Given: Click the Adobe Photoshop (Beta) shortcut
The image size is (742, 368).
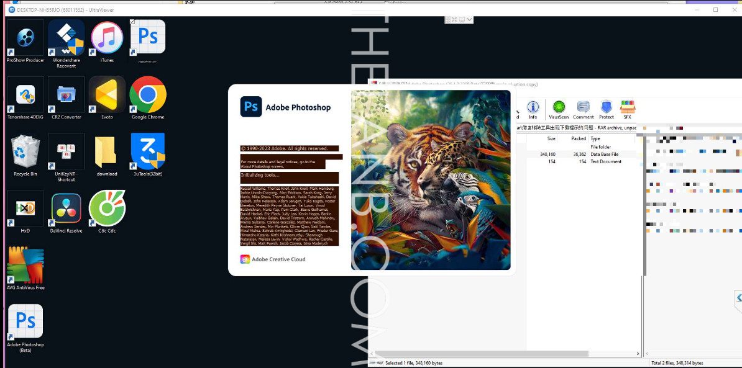Looking at the screenshot, I should pos(25,325).
